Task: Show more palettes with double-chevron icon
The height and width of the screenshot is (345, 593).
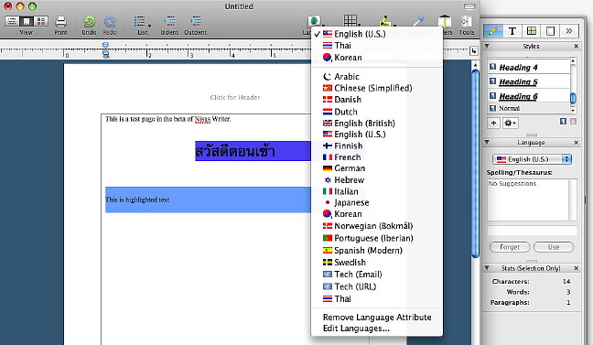Action: click(x=569, y=31)
